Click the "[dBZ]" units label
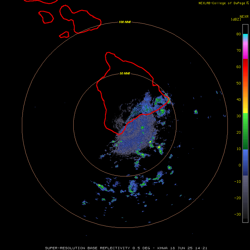 [x=236, y=19]
